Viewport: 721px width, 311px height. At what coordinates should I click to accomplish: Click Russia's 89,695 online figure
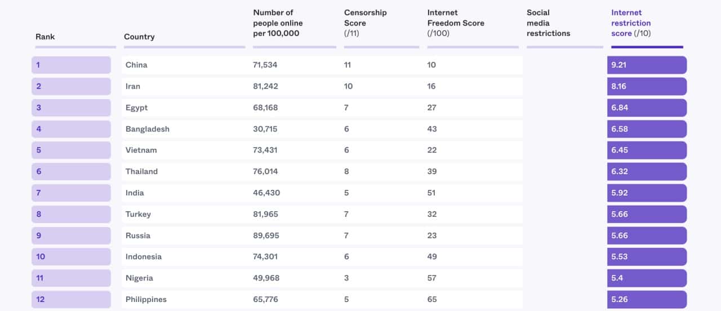266,236
